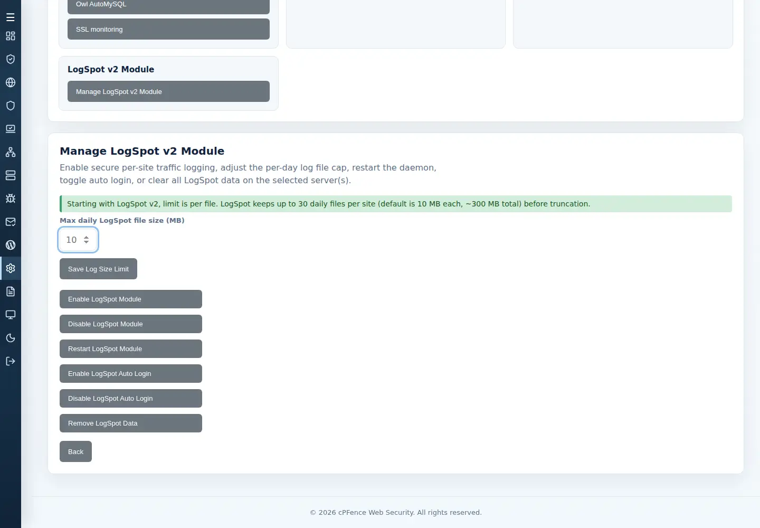Click the Max daily LogSpot file size label

click(x=122, y=220)
